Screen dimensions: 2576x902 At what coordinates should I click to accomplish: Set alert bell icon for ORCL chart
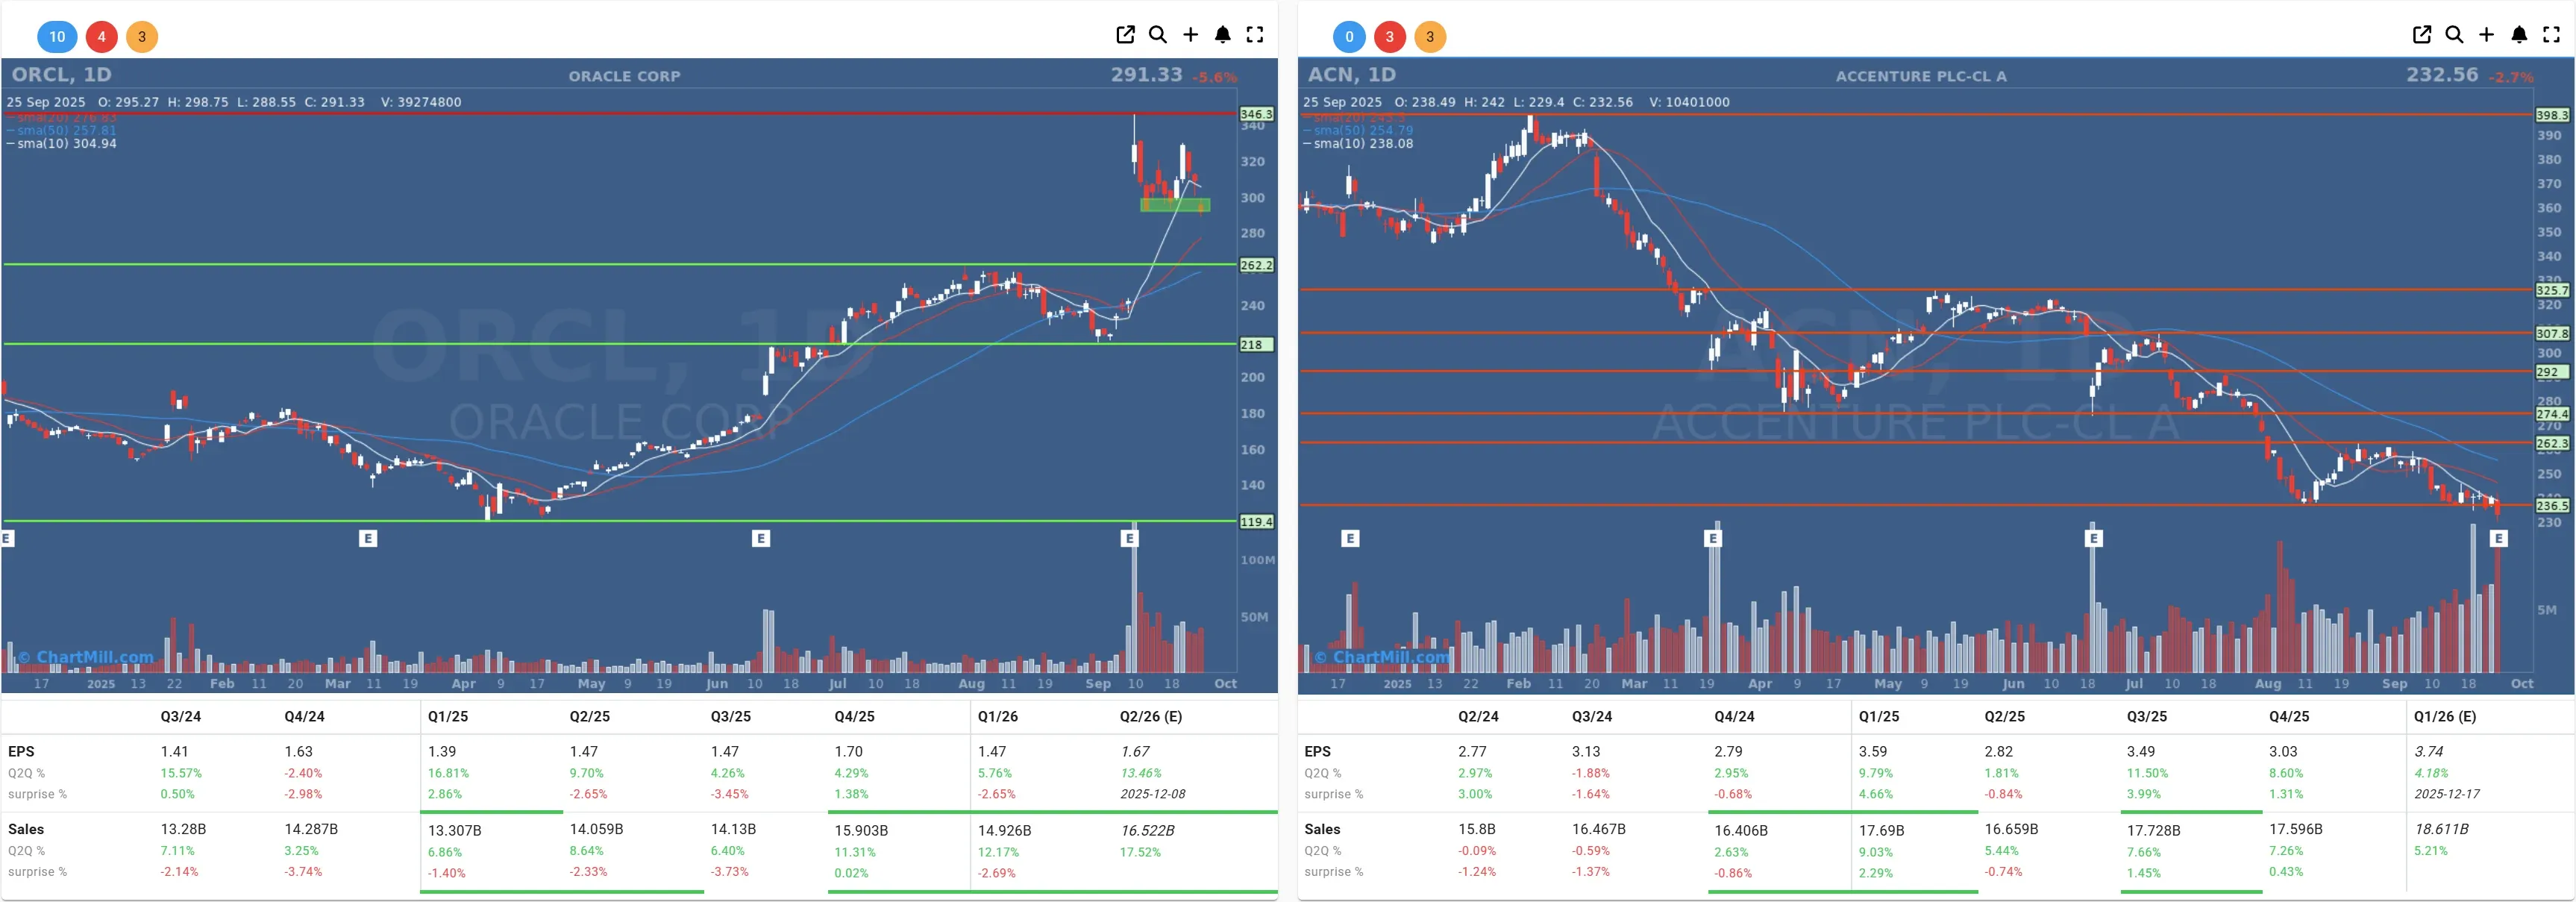click(x=1222, y=35)
